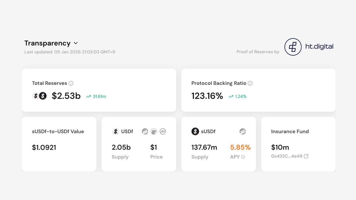Open CoinGecko icon in USDf card

point(154,131)
